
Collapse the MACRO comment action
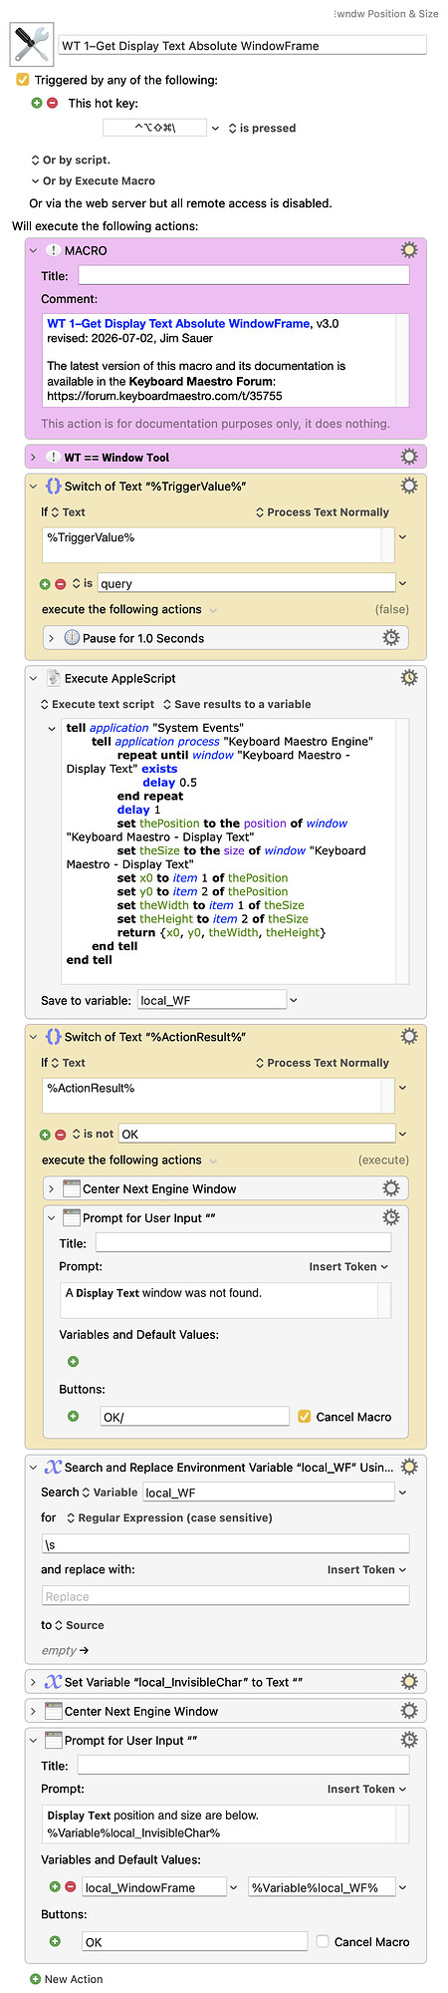33,250
